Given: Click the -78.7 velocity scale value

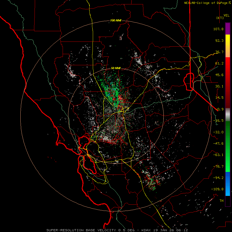Looking at the screenshot, I should [x=218, y=167].
